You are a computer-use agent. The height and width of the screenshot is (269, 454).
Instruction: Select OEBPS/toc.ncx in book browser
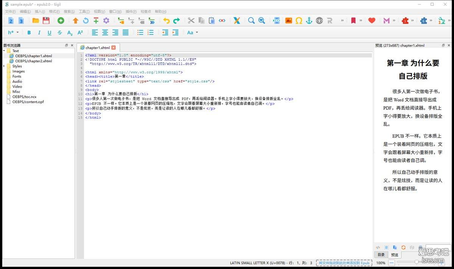click(x=24, y=97)
